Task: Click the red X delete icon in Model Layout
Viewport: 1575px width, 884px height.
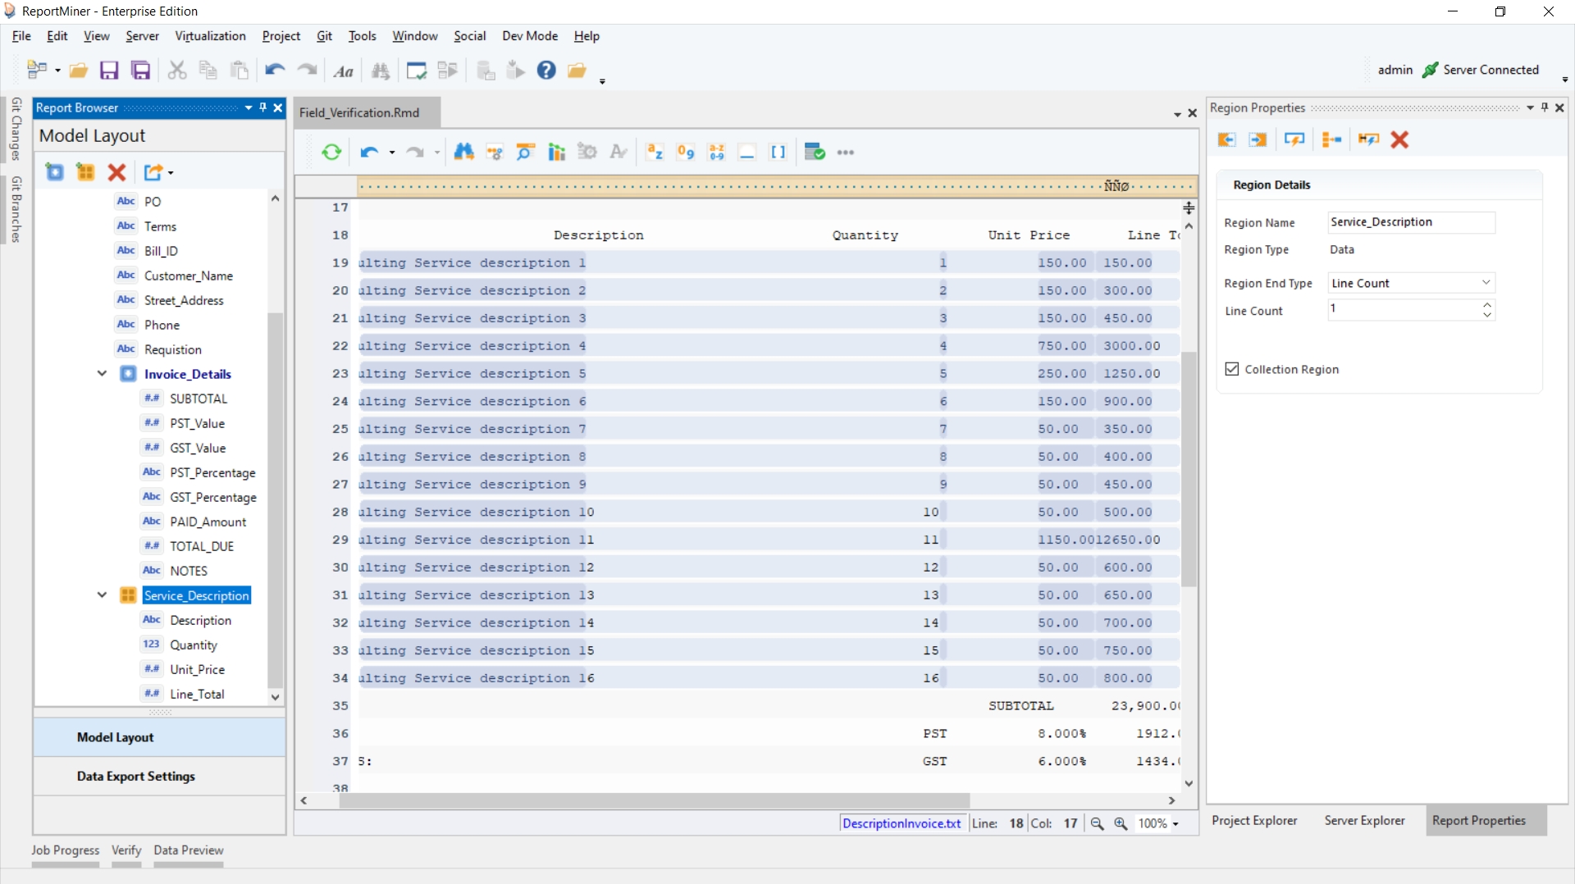Action: tap(116, 172)
